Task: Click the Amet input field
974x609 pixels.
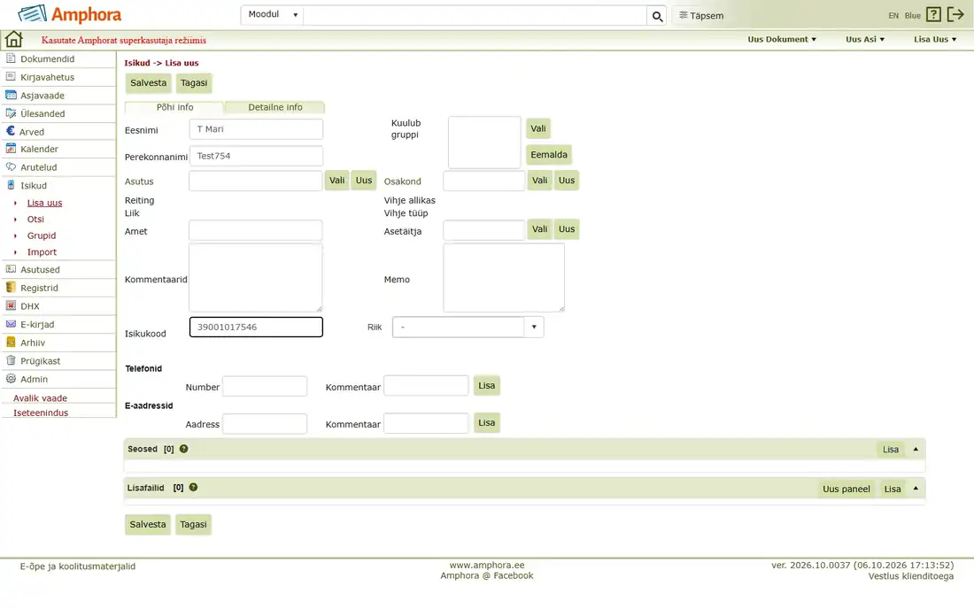Action: click(255, 230)
